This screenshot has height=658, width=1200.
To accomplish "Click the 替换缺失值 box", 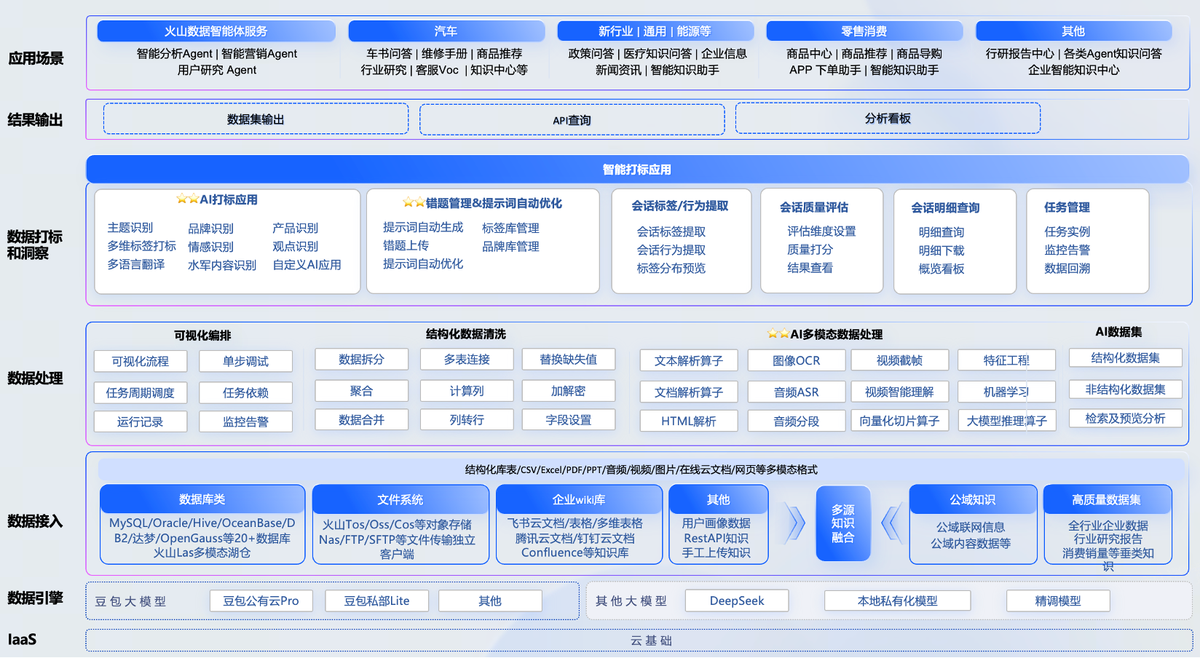I will point(569,359).
